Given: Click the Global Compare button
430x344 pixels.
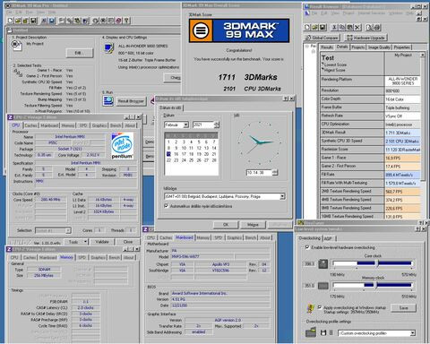Looking at the screenshot, I should 322,38.
